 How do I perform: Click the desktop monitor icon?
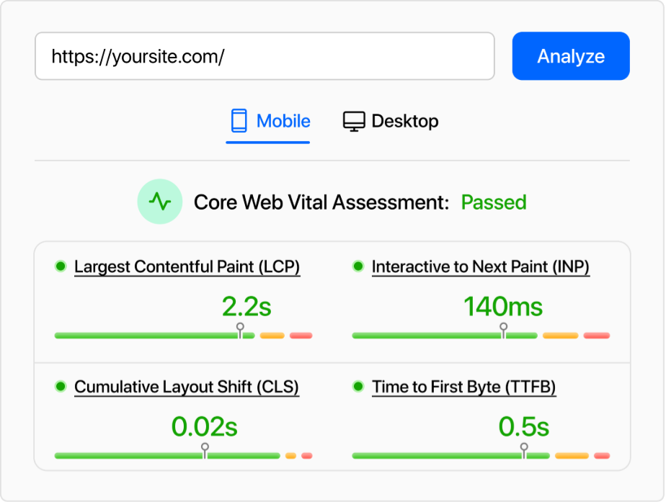pos(353,121)
